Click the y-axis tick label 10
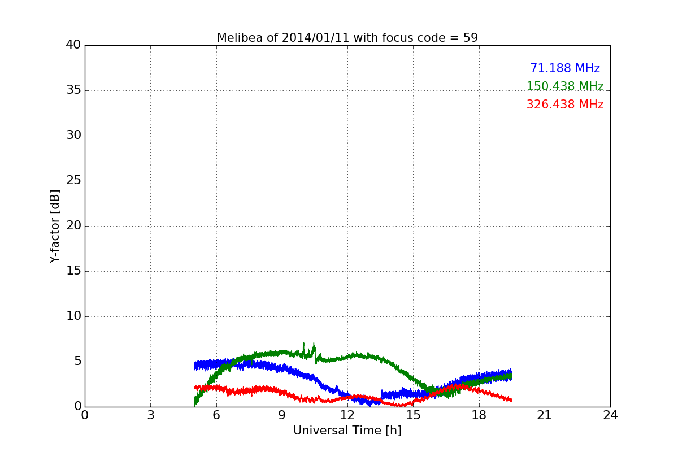678x452 pixels. pos(73,316)
